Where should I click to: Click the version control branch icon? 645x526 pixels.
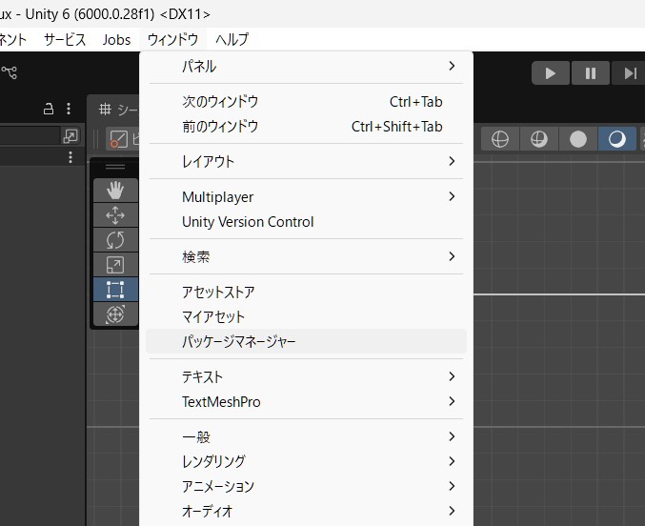[x=9, y=72]
